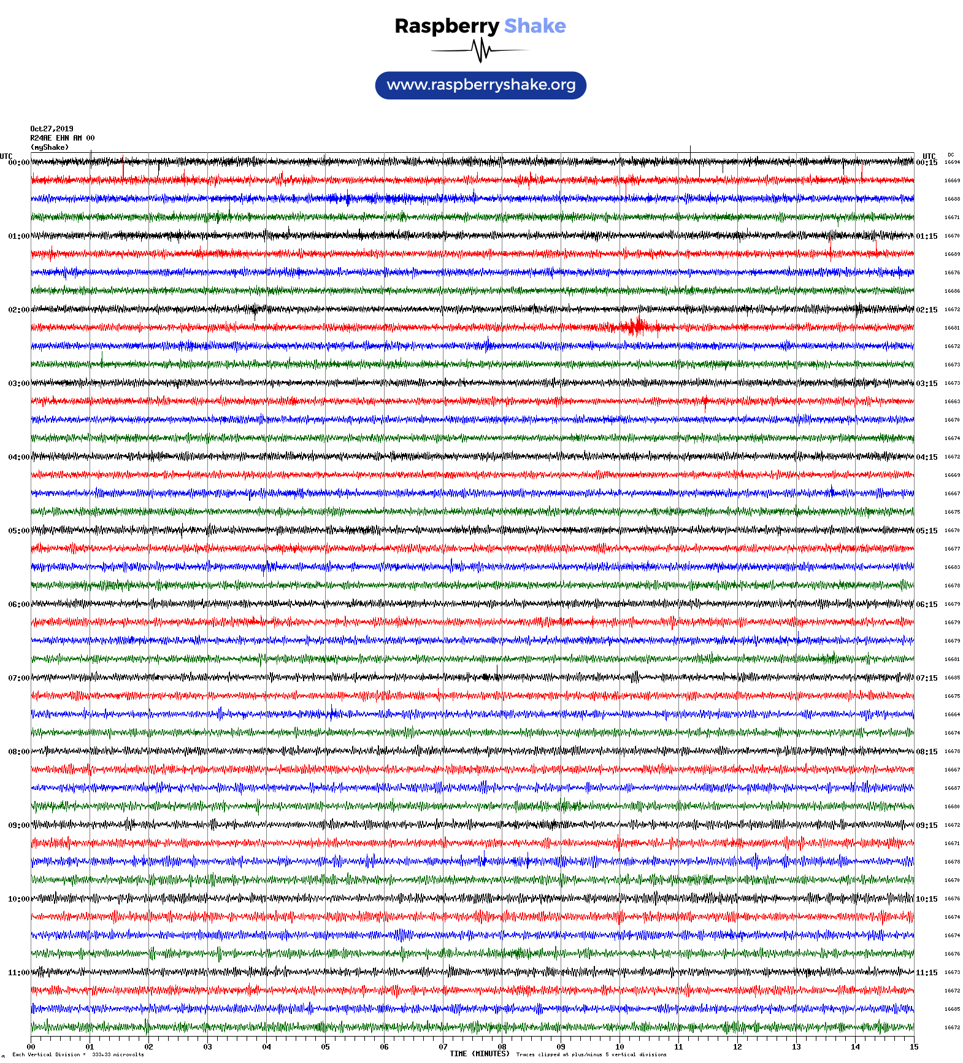Select station label R24AE EHN AM 00
This screenshot has width=963, height=1063.
pos(63,138)
